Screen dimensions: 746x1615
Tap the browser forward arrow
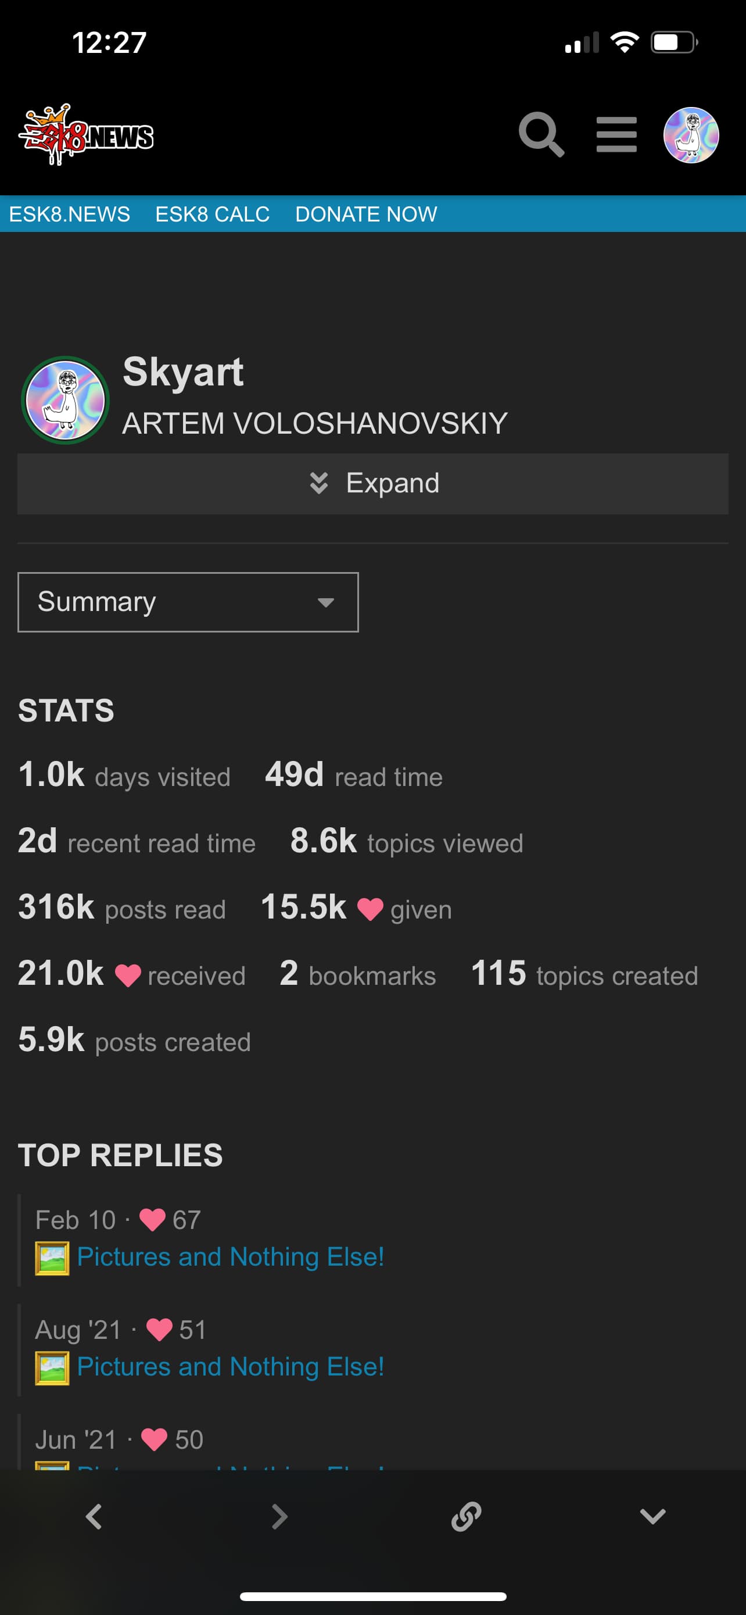click(x=279, y=1517)
